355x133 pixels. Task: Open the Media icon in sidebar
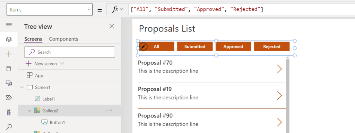click(x=9, y=83)
